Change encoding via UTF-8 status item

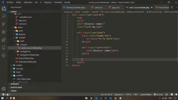pyautogui.click(x=128, y=94)
